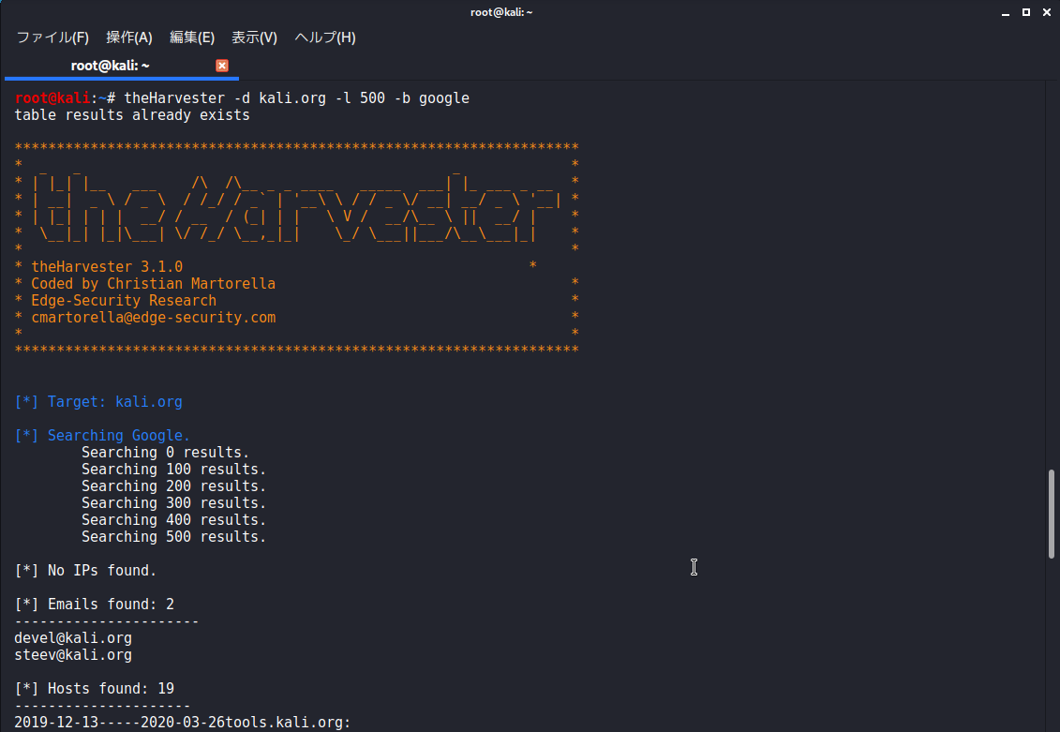The image size is (1060, 732).
Task: Open the ファイル(F) menu
Action: point(52,37)
